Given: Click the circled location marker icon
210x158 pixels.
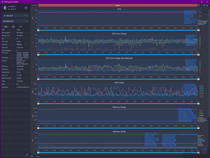Looking at the screenshot, I should (199, 5).
